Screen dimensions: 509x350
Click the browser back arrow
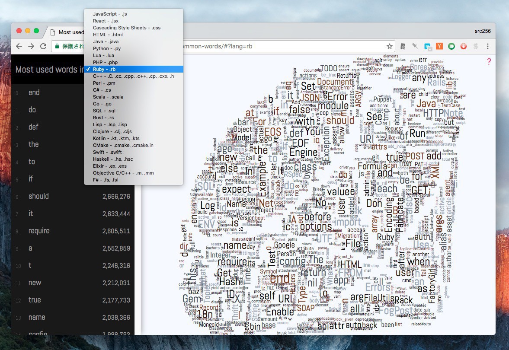19,46
